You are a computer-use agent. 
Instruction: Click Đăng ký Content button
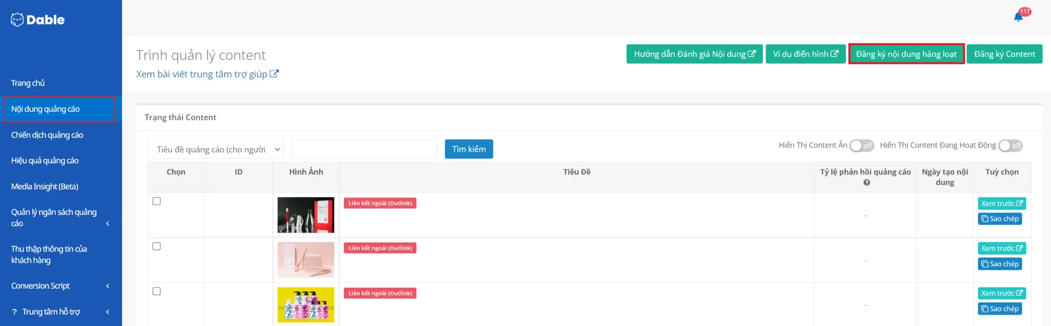point(1004,54)
